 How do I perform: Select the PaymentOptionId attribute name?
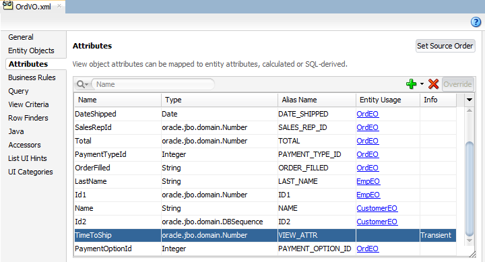coord(103,249)
